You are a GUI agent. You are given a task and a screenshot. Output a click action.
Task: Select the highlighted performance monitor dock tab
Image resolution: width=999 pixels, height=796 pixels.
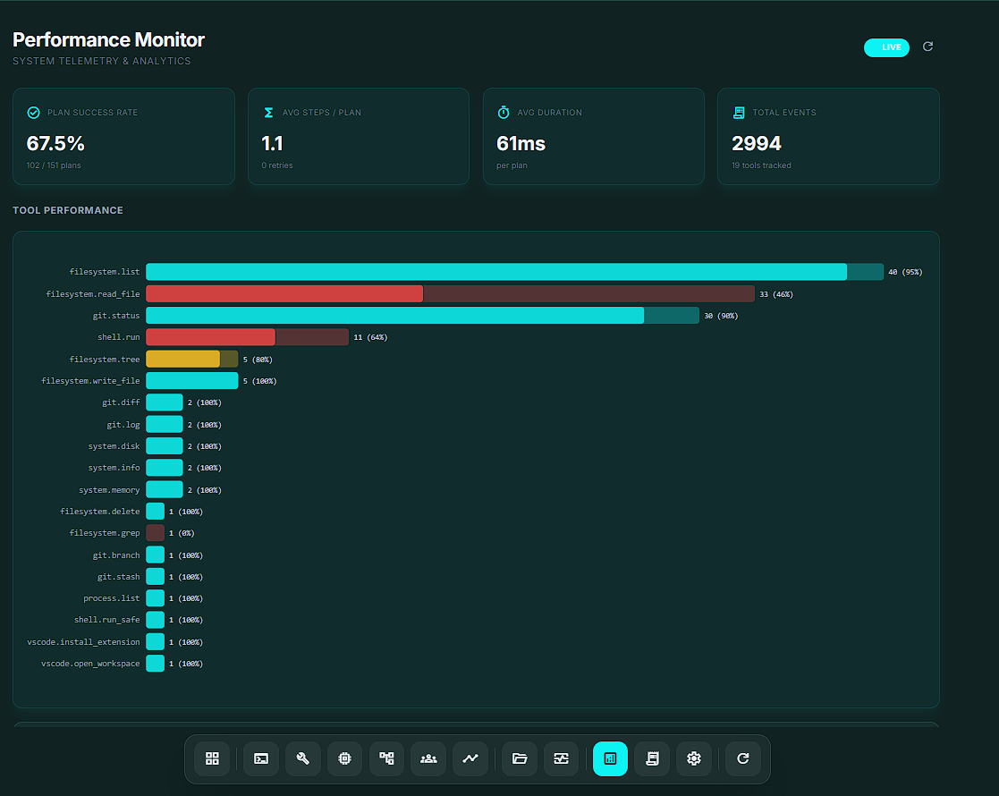click(610, 758)
